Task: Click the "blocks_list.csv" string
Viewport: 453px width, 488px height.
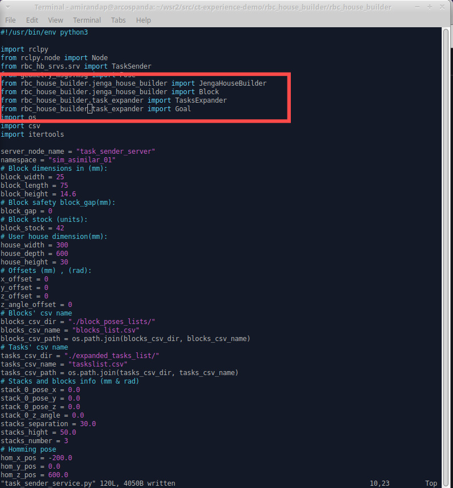Action: [105, 330]
